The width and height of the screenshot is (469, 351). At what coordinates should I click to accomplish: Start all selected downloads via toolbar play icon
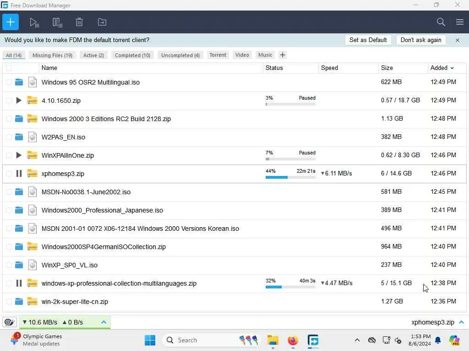[34, 22]
